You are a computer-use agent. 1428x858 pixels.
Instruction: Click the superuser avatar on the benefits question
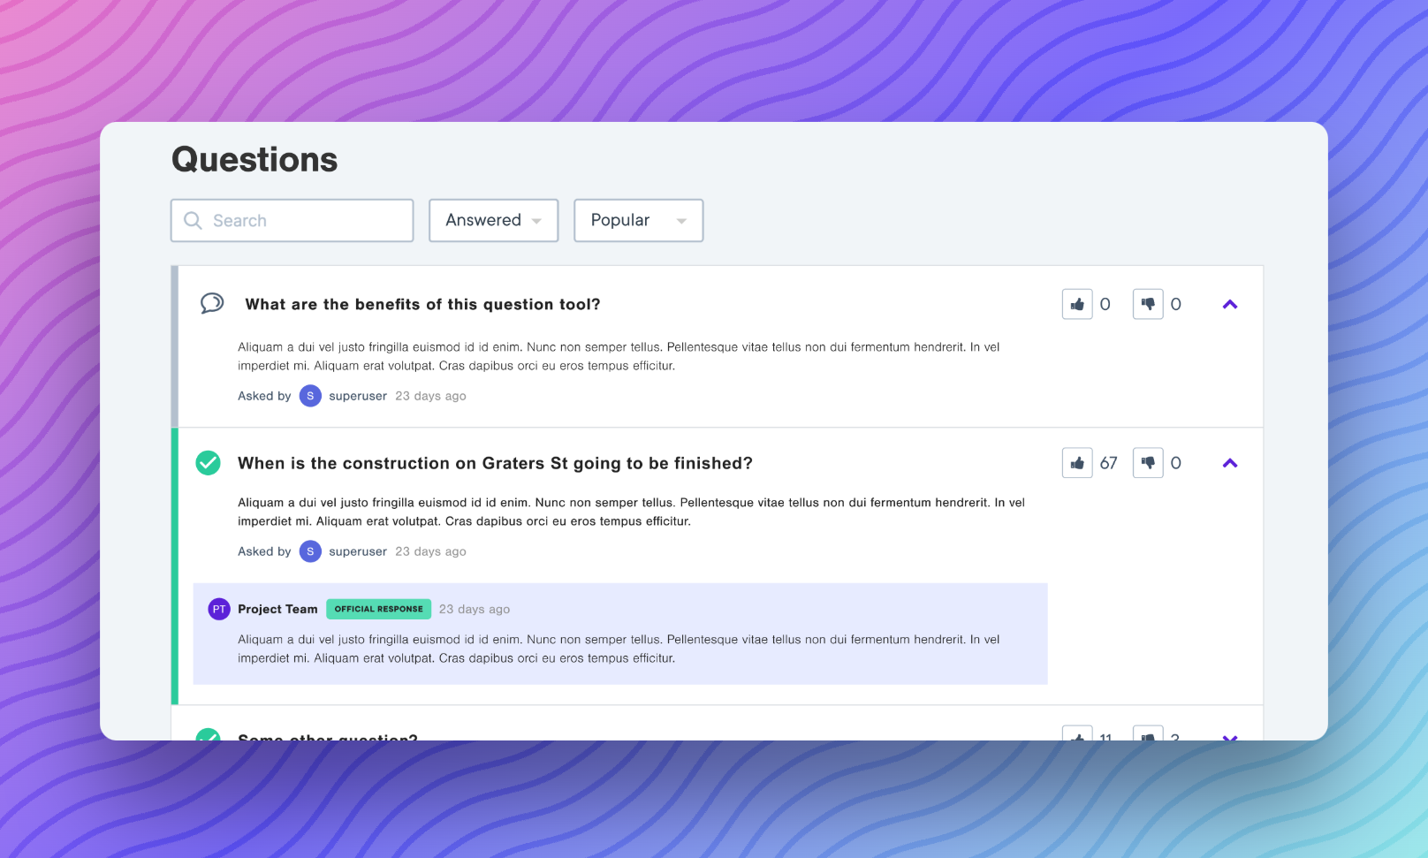click(x=310, y=396)
